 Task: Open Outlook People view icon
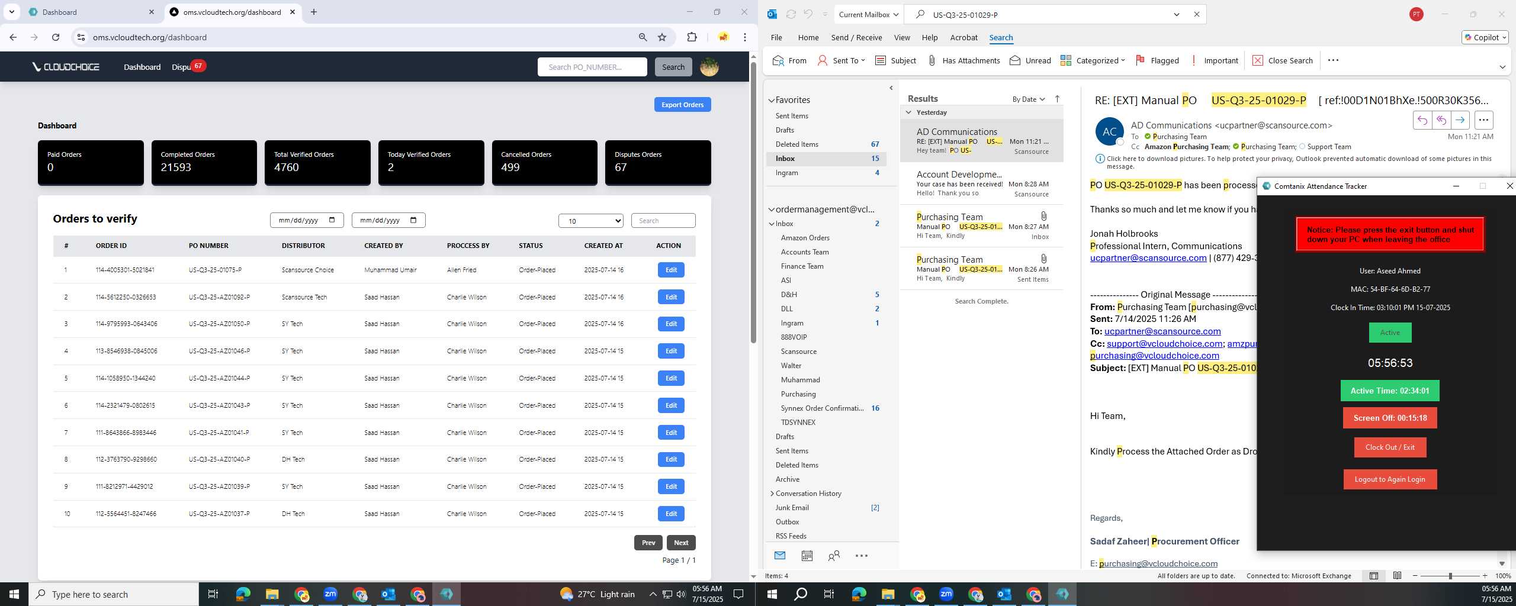pyautogui.click(x=834, y=556)
